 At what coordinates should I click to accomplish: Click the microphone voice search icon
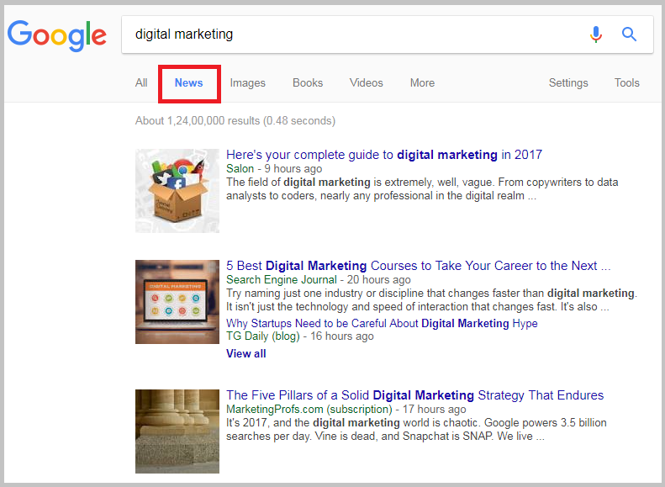point(596,34)
